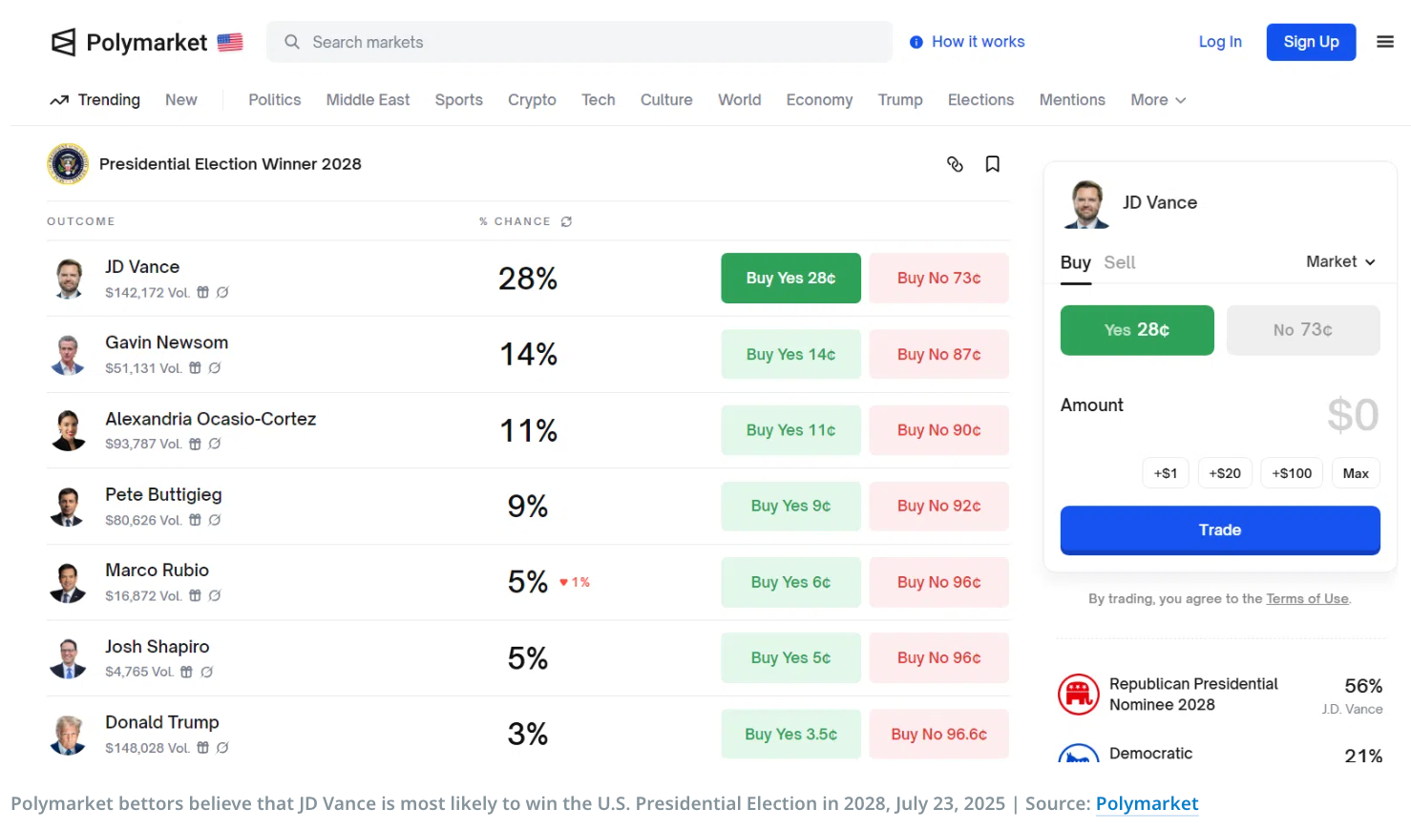Switch to the Sell tab
The width and height of the screenshot is (1411, 830).
point(1119,262)
